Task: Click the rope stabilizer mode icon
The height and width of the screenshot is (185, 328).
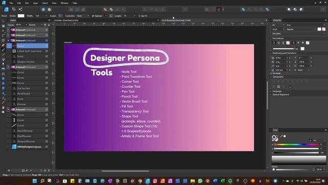Action: click(106, 16)
